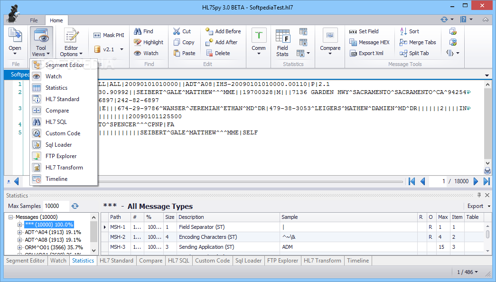
Task: Close the Statistics panel
Action: [x=487, y=195]
